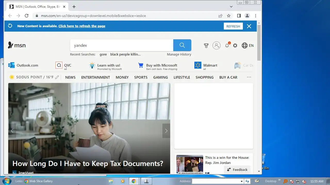This screenshot has height=185, width=330.
Task: Open the SHOPPING section
Action: pyautogui.click(x=205, y=77)
